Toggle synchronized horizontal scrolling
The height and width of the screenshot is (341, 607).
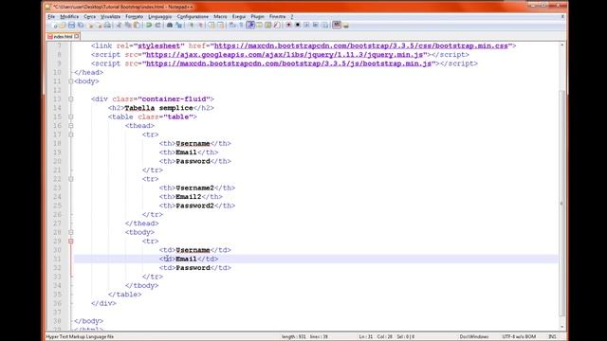[x=220, y=26]
